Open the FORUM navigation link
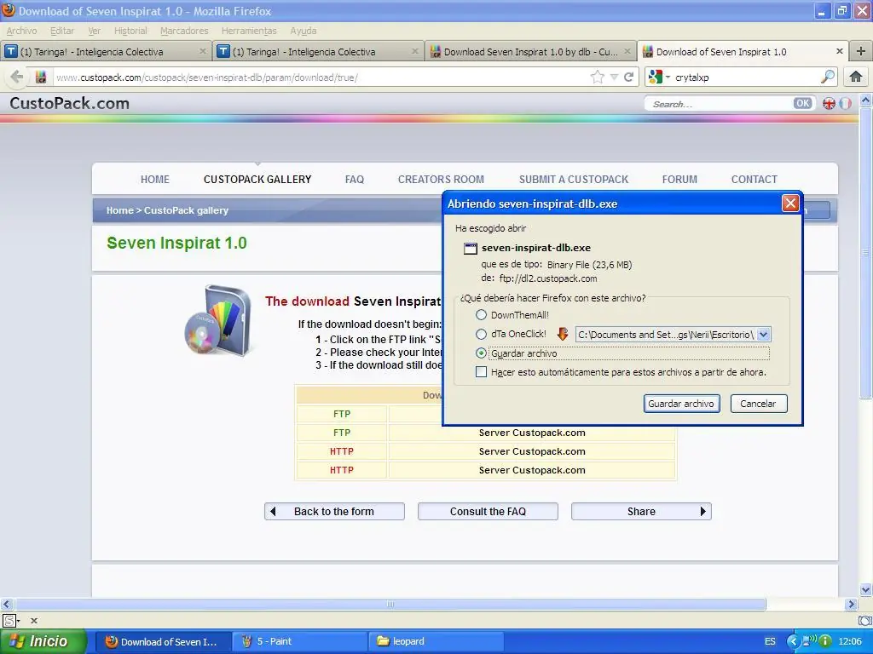This screenshot has width=873, height=654. pyautogui.click(x=679, y=179)
